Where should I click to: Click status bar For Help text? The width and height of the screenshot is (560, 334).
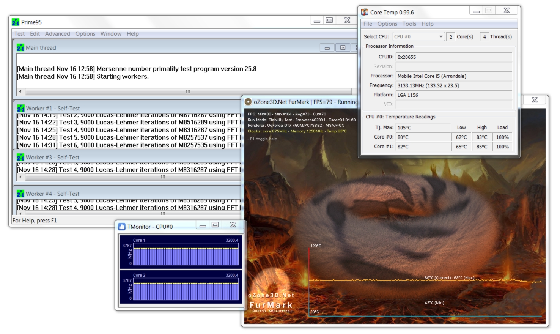click(x=35, y=221)
